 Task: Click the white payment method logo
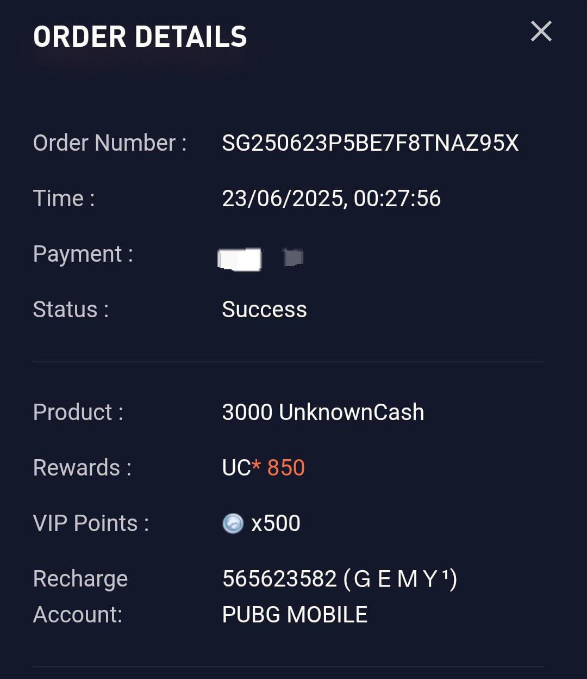(x=240, y=259)
